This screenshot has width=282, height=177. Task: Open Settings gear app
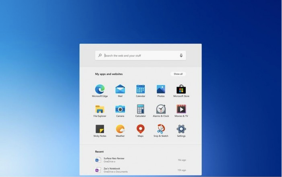click(x=181, y=131)
